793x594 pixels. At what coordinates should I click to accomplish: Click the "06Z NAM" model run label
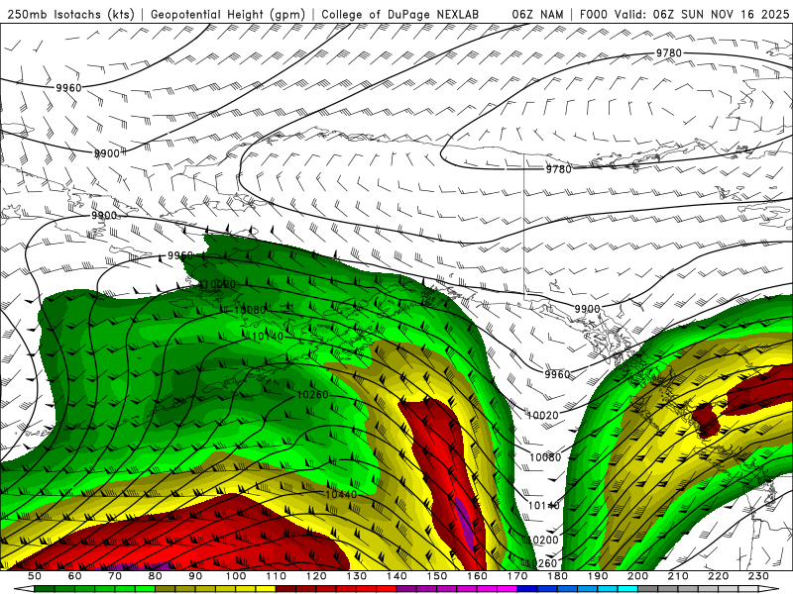point(537,14)
